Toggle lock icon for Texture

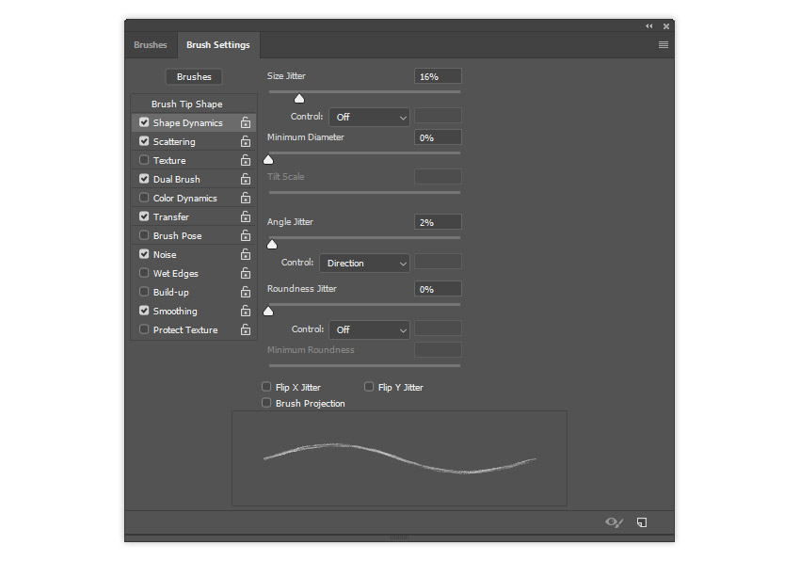click(246, 160)
